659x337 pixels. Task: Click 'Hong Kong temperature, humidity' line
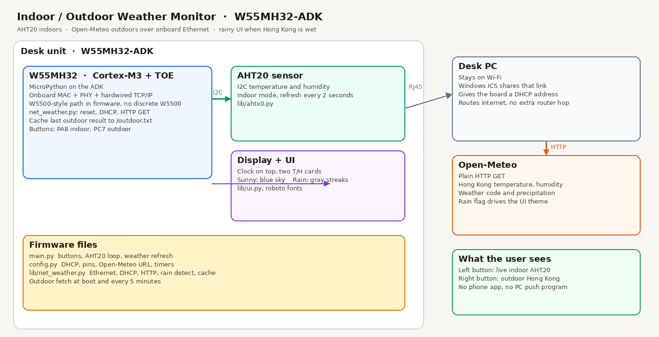point(511,185)
